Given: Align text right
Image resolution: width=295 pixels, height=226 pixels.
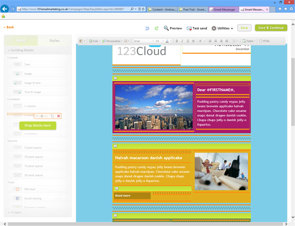Looking at the screenshot, I should click(221, 41).
